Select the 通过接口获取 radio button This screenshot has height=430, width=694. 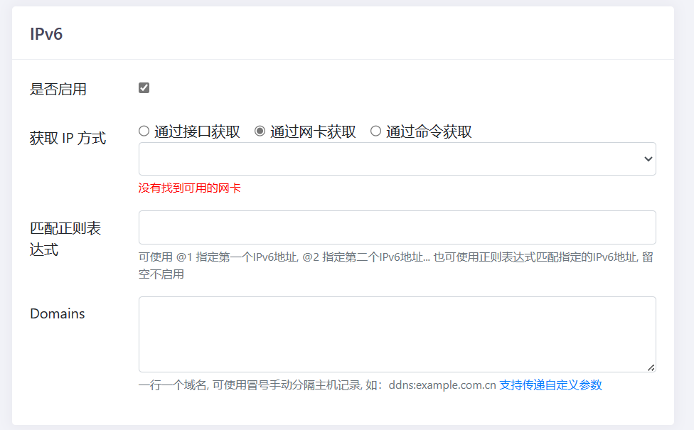tap(144, 131)
